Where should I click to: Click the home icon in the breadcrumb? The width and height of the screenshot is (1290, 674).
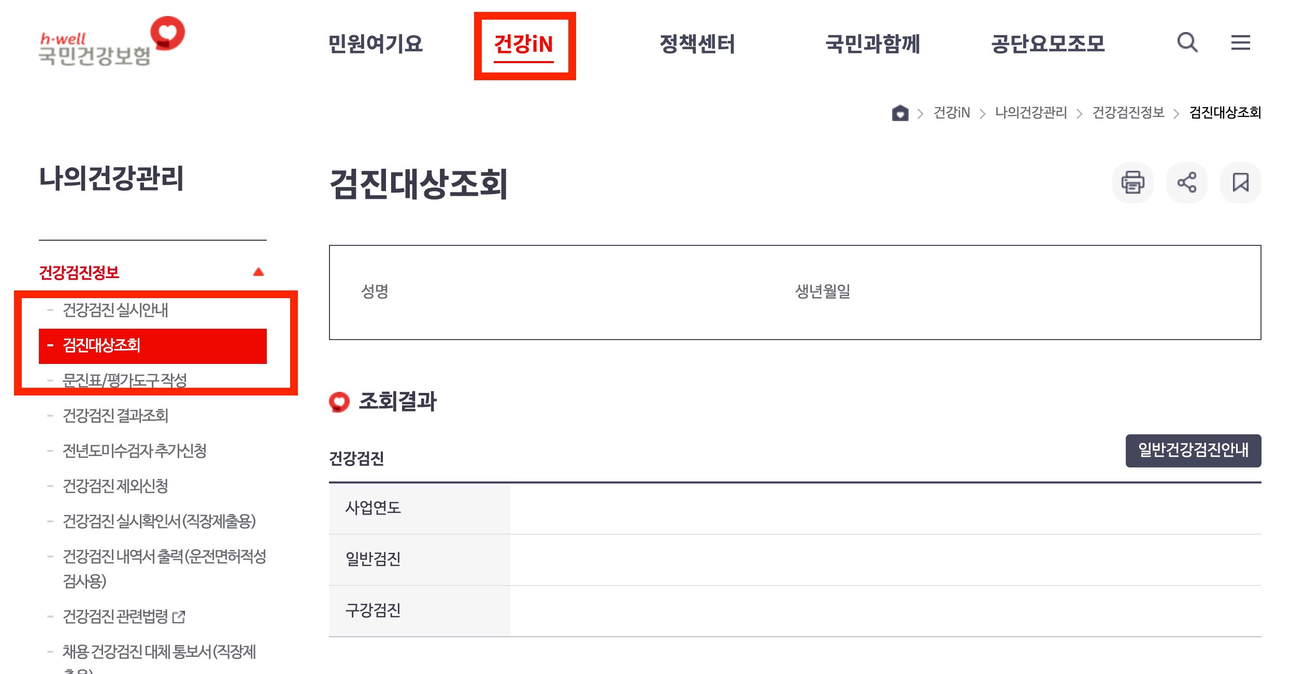click(x=900, y=113)
